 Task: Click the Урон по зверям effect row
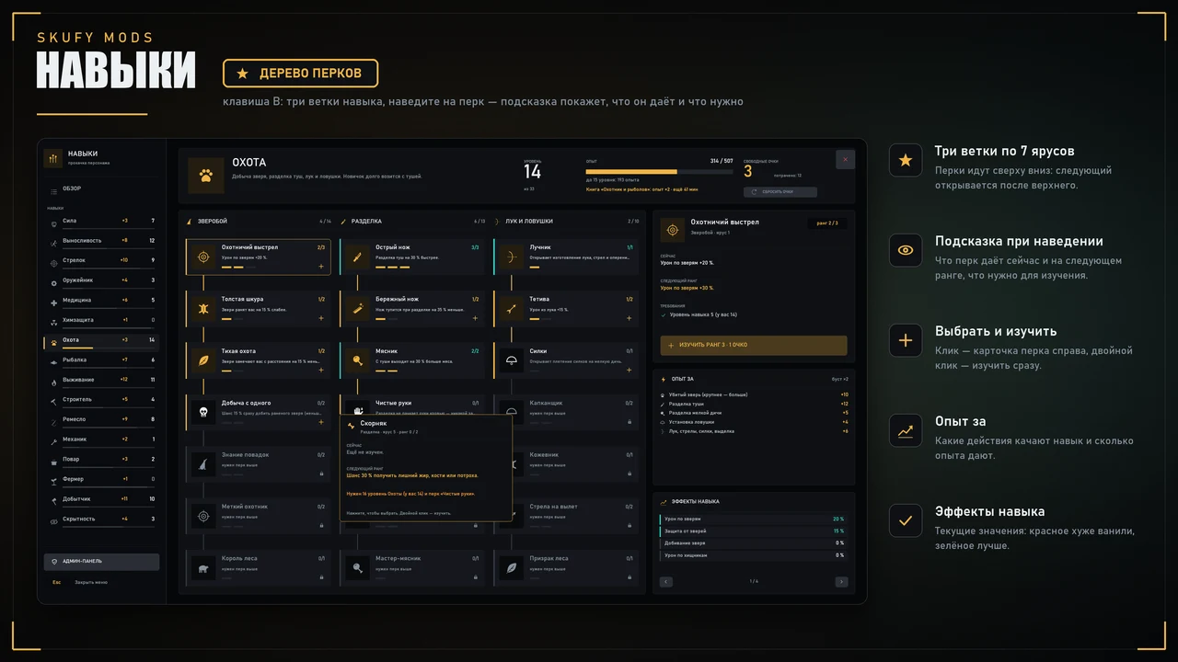click(754, 519)
